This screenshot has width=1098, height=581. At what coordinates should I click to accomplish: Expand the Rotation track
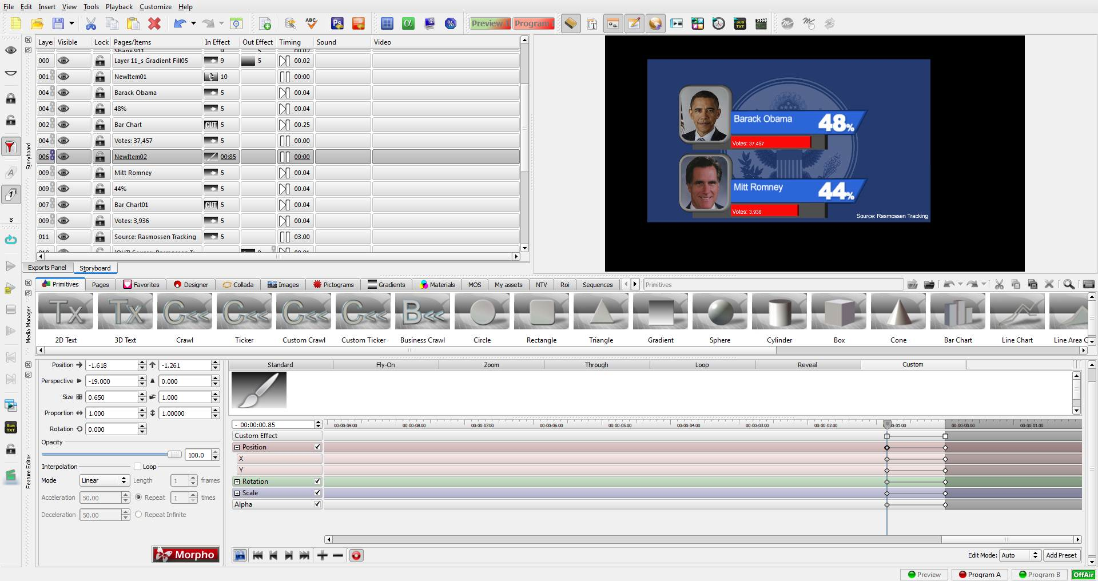[237, 481]
